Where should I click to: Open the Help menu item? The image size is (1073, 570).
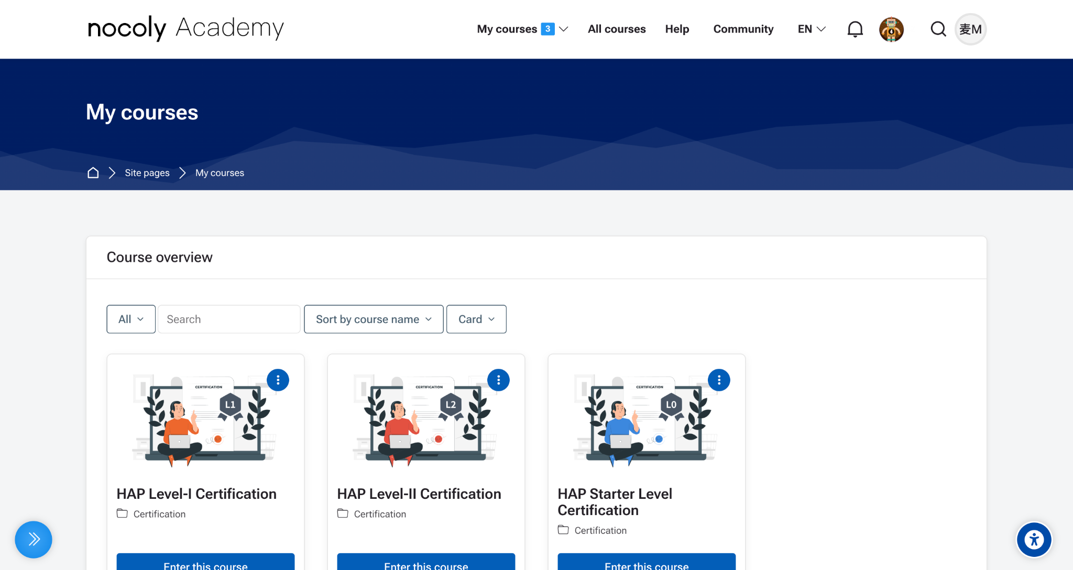coord(677,29)
